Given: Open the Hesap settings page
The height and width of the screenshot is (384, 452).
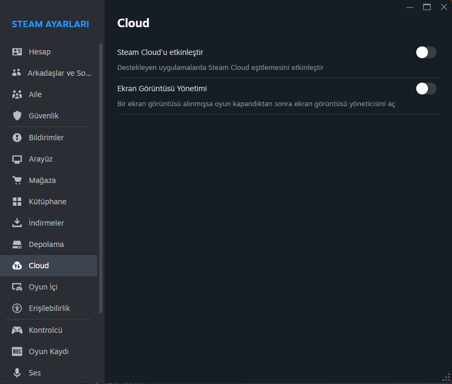Looking at the screenshot, I should pyautogui.click(x=49, y=52).
